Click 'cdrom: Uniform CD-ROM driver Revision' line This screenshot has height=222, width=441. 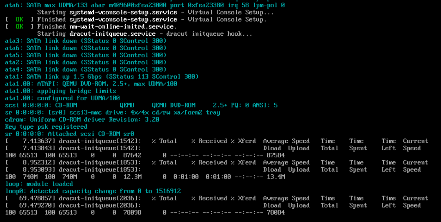tap(82, 120)
